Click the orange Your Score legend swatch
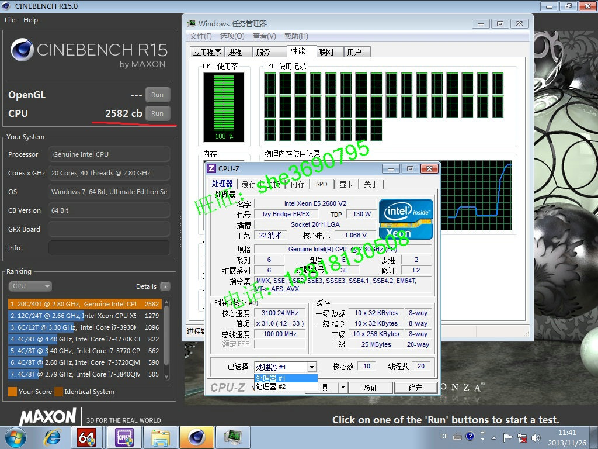Screen dimensions: 598x449 13,392
